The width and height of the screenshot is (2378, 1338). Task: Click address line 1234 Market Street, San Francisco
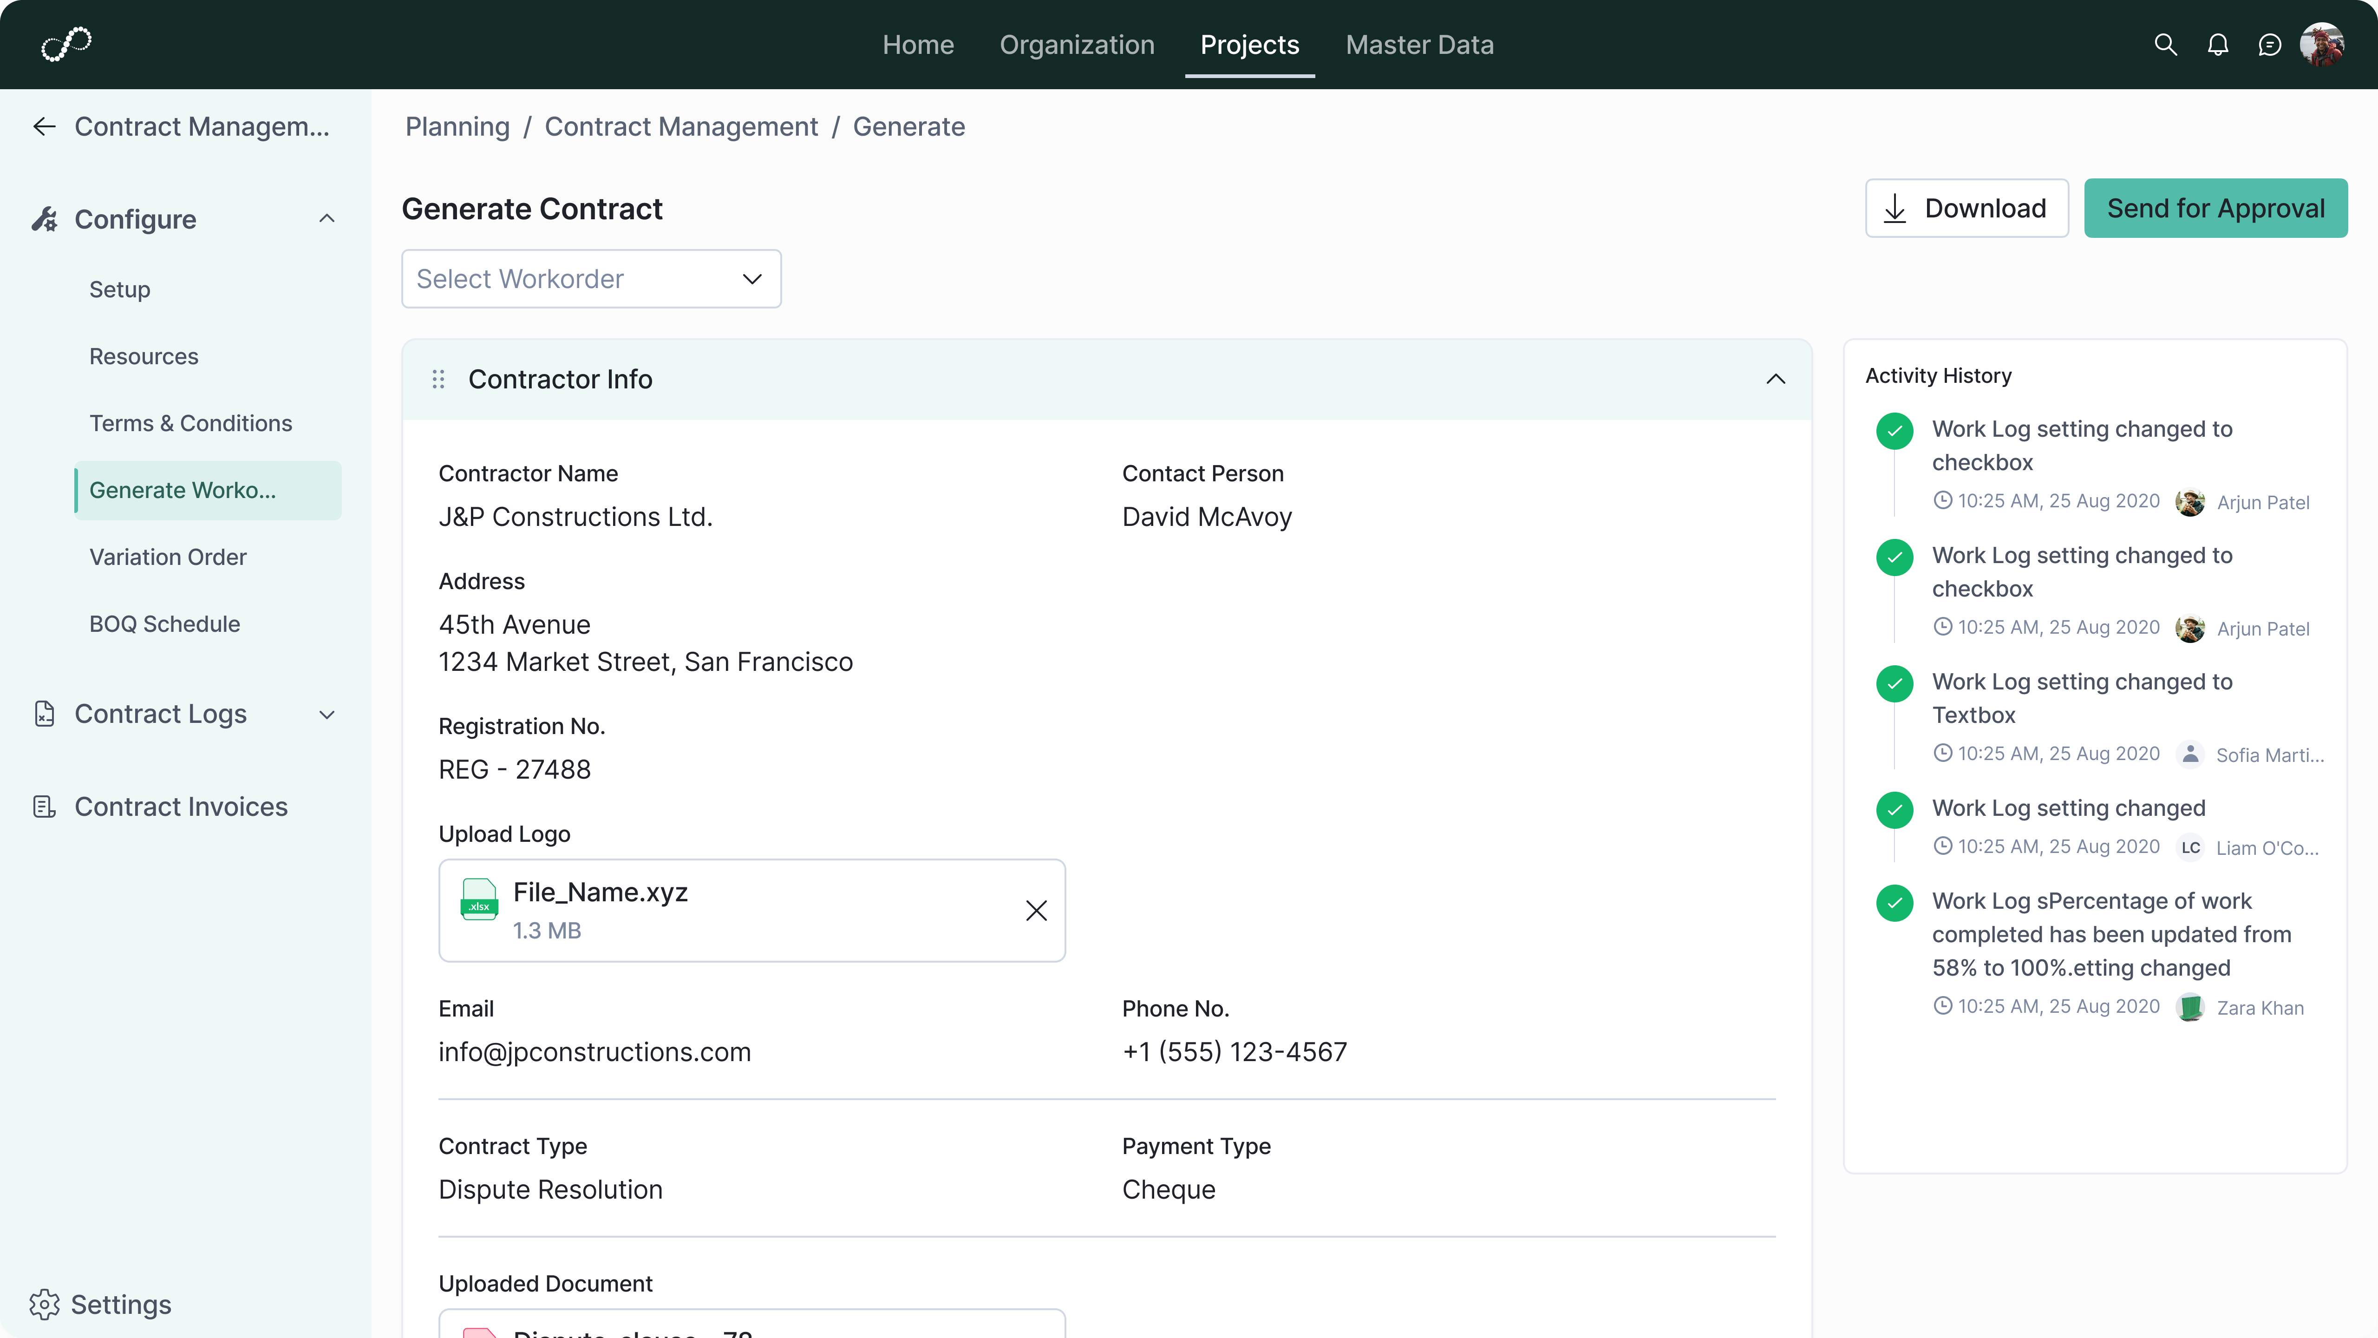coord(646,662)
